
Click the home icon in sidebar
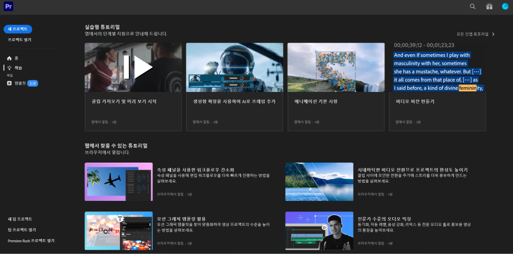9,58
